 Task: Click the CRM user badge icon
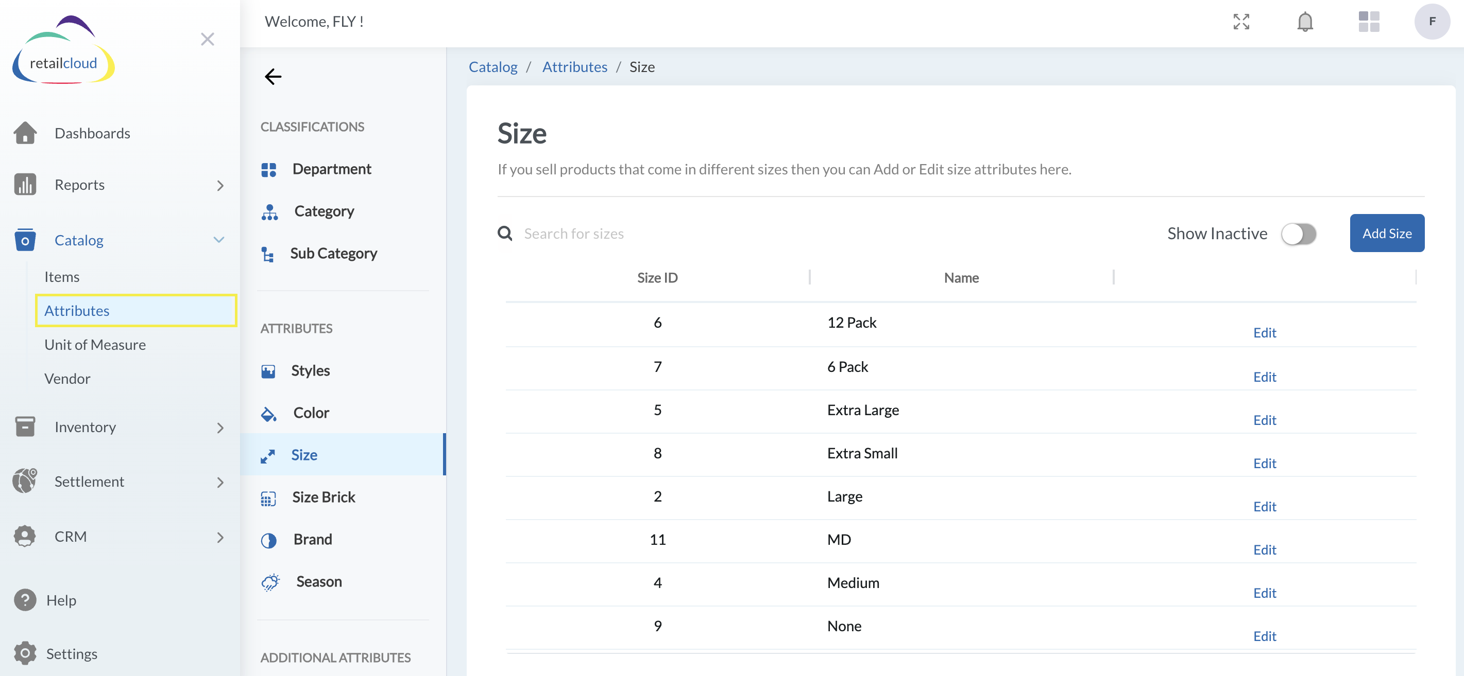(x=25, y=536)
